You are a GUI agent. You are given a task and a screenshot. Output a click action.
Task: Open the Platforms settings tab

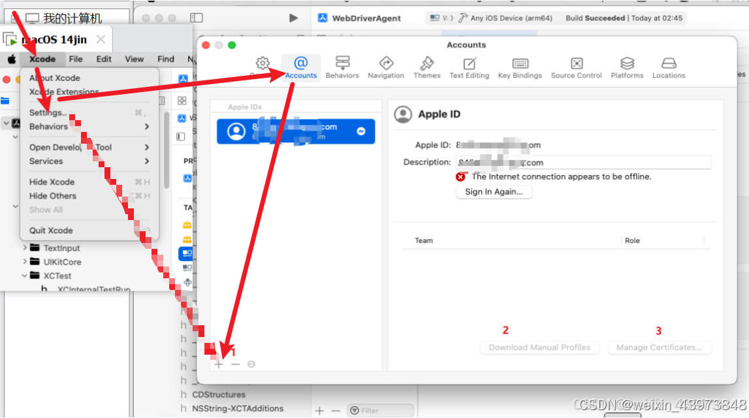pyautogui.click(x=627, y=67)
